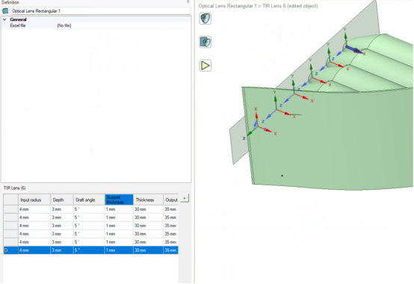Collapse the General section

tap(4, 19)
